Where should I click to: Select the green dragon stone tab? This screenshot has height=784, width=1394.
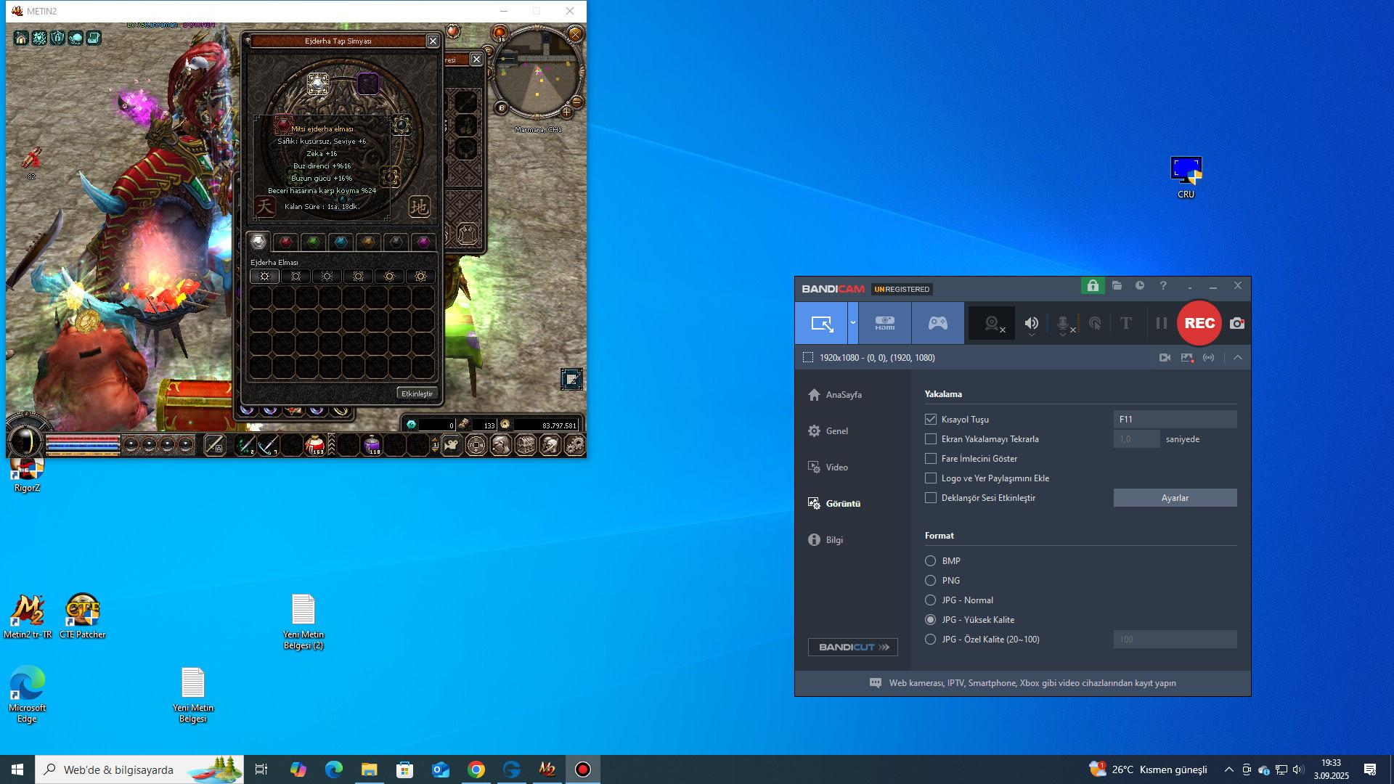[313, 242]
